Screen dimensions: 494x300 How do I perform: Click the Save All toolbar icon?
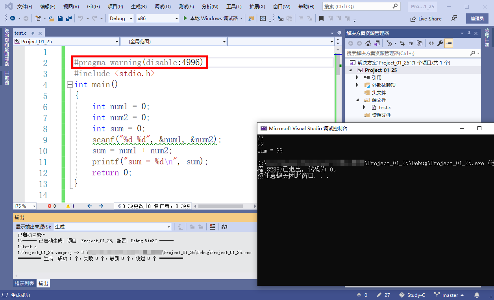[x=68, y=18]
